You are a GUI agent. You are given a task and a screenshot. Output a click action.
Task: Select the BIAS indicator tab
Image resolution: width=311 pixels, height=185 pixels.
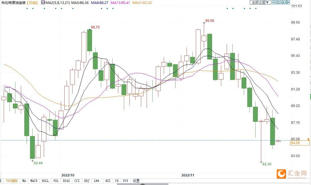[x=66, y=181]
